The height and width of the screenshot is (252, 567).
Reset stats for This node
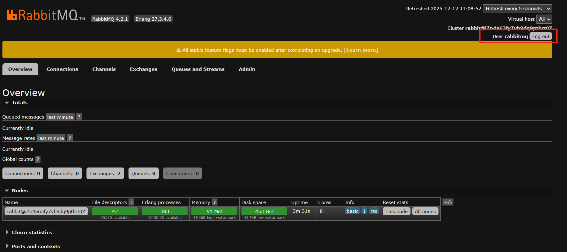click(396, 211)
